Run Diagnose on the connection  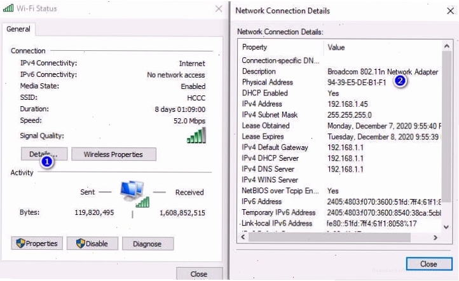coord(147,243)
